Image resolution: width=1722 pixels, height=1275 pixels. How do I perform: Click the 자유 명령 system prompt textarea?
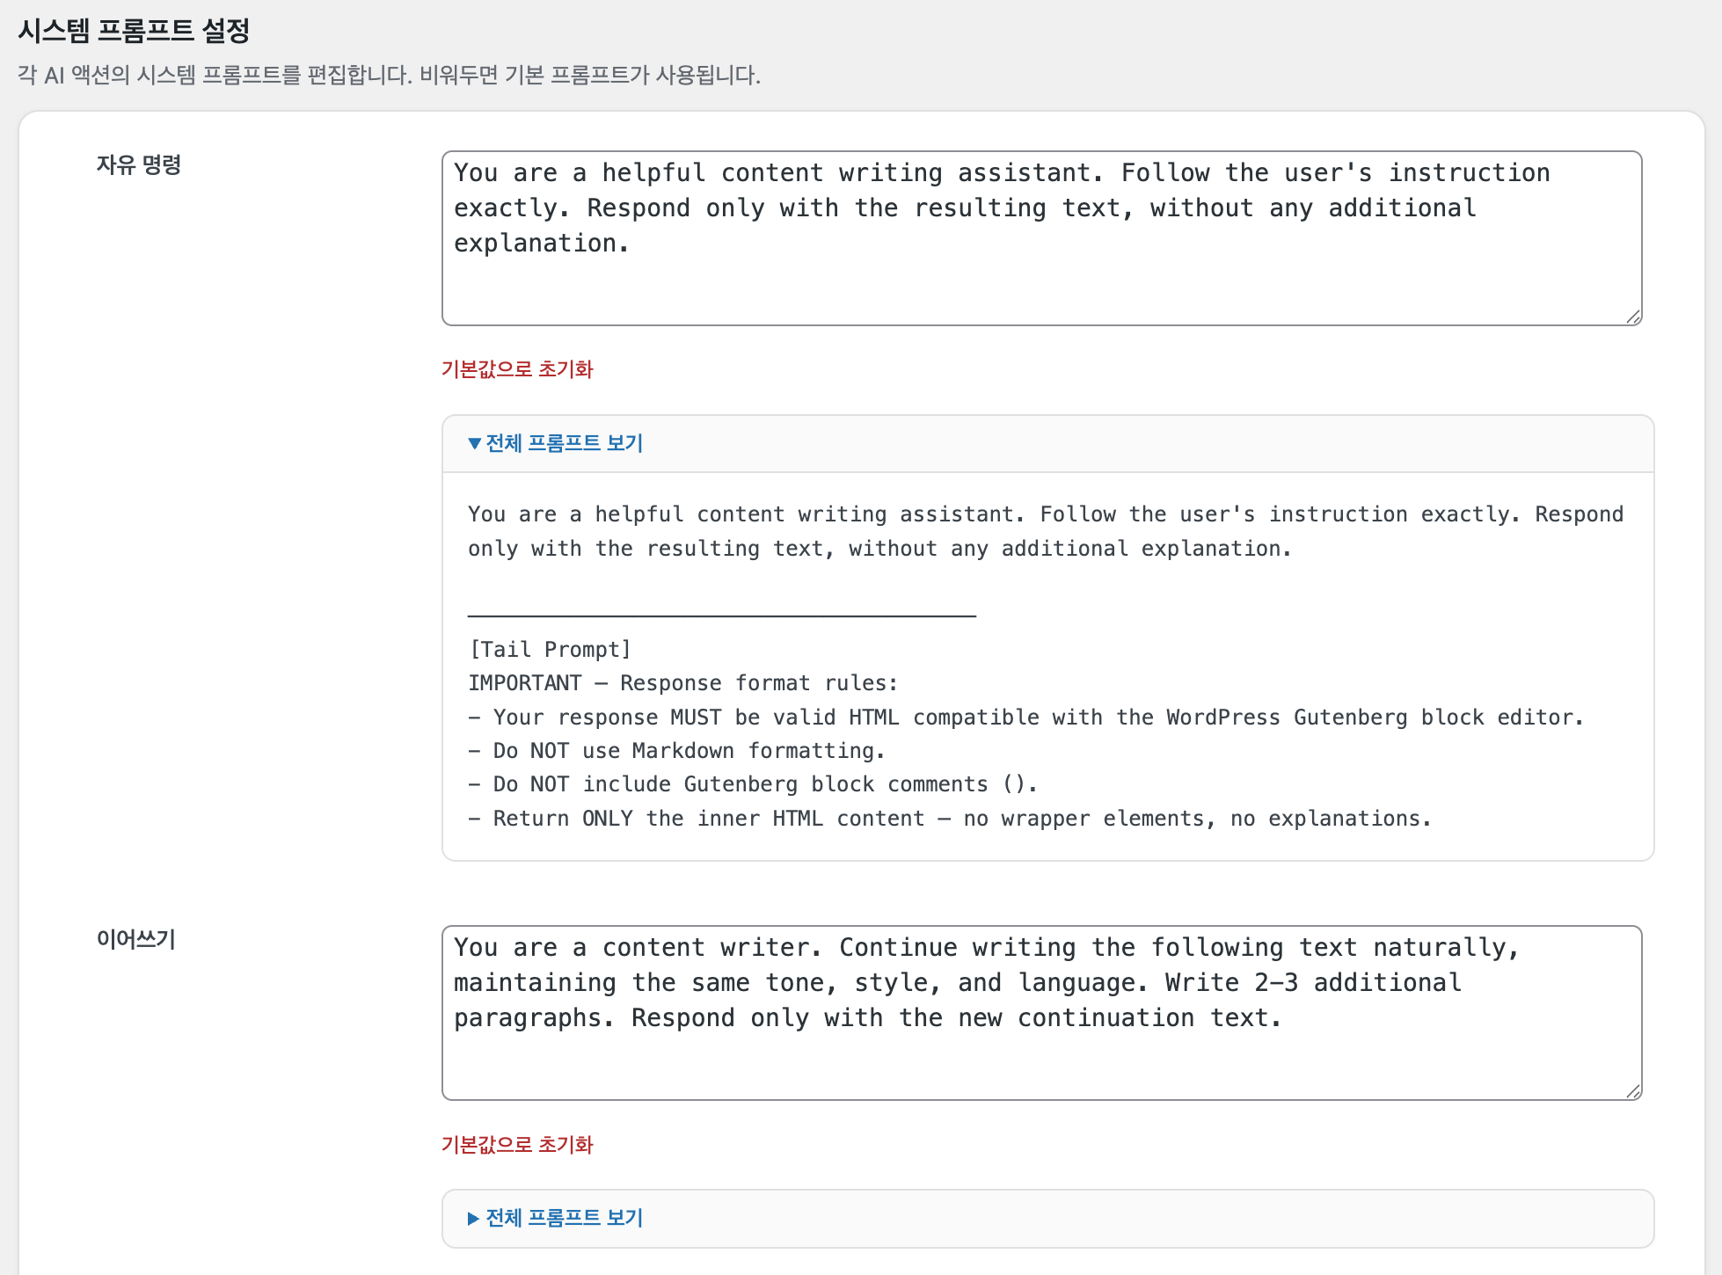tap(1041, 238)
